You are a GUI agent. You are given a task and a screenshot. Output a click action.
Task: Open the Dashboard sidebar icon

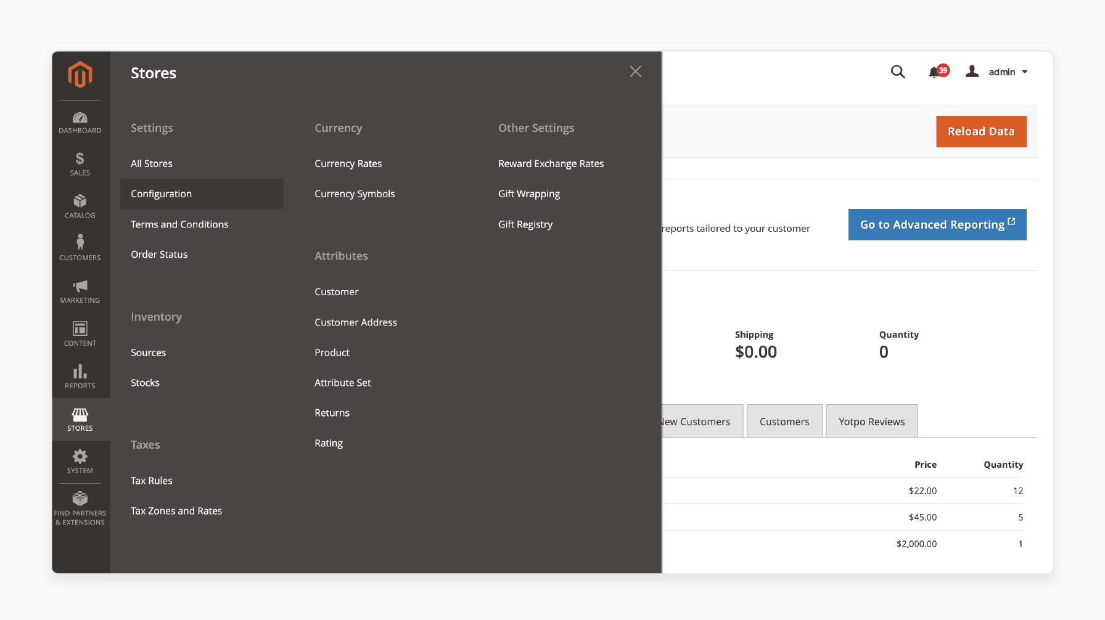point(80,122)
